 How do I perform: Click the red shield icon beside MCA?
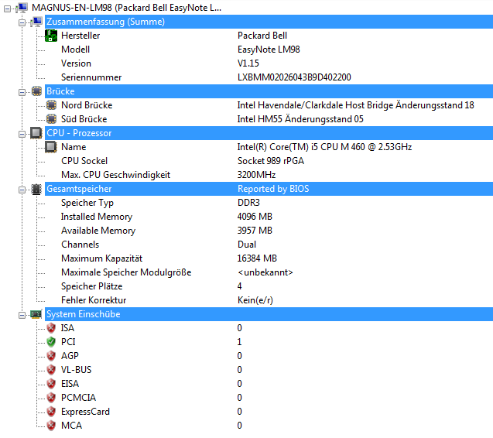coord(51,426)
